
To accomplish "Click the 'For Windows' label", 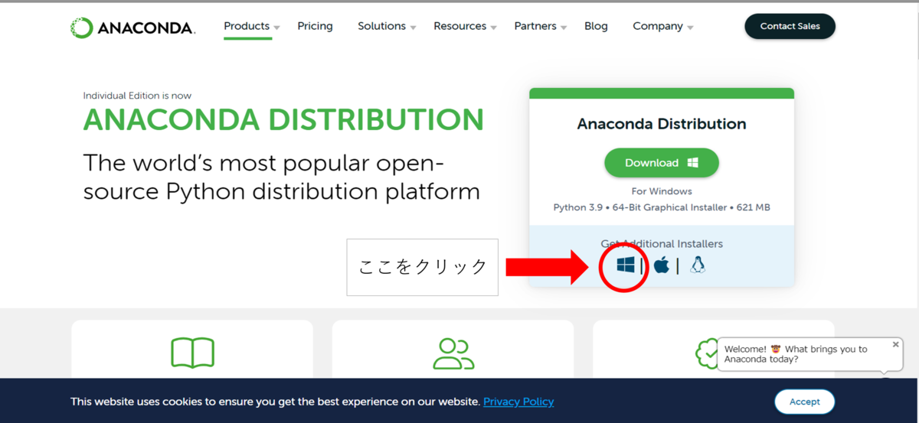I will pyautogui.click(x=662, y=191).
